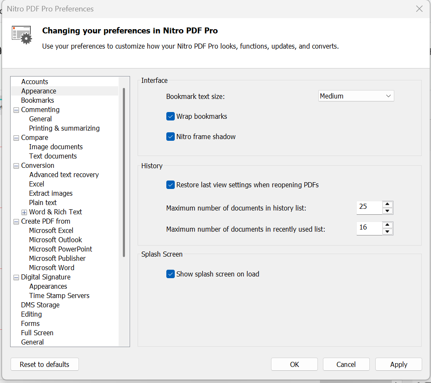Toggle the Wrap bookmarks checkbox

pos(170,117)
